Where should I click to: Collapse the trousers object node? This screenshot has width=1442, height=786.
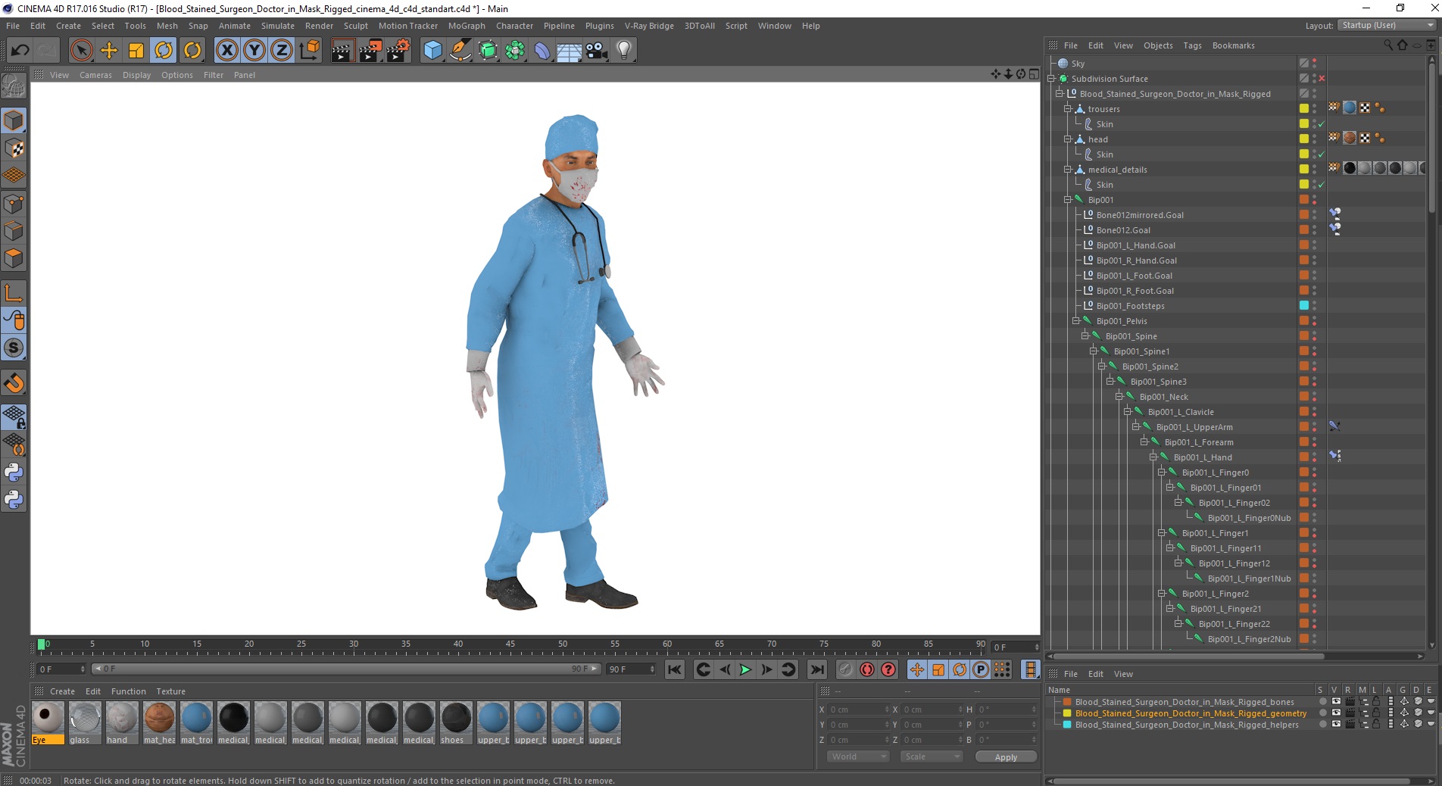click(x=1068, y=109)
